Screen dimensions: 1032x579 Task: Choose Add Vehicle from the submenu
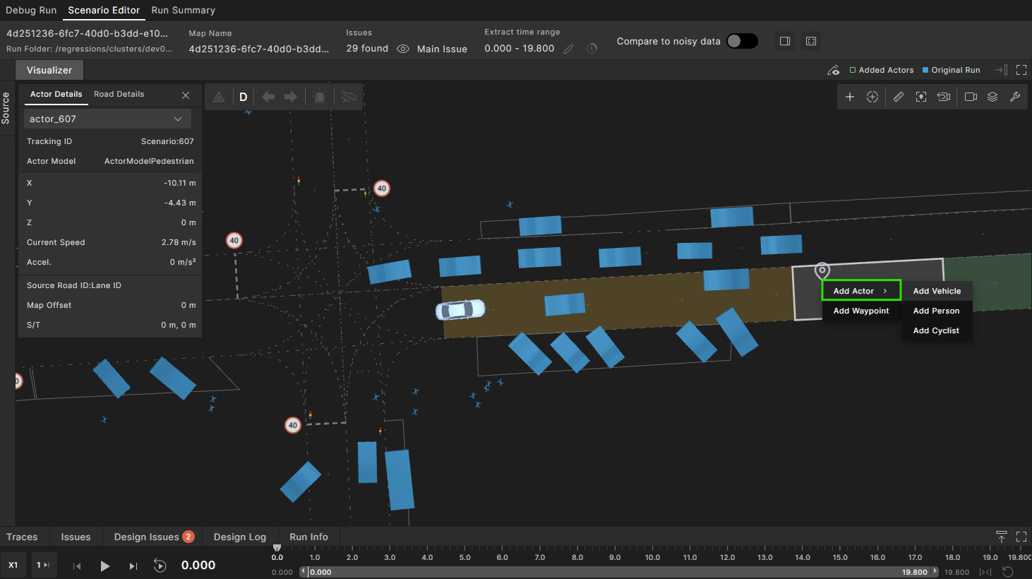pyautogui.click(x=937, y=291)
